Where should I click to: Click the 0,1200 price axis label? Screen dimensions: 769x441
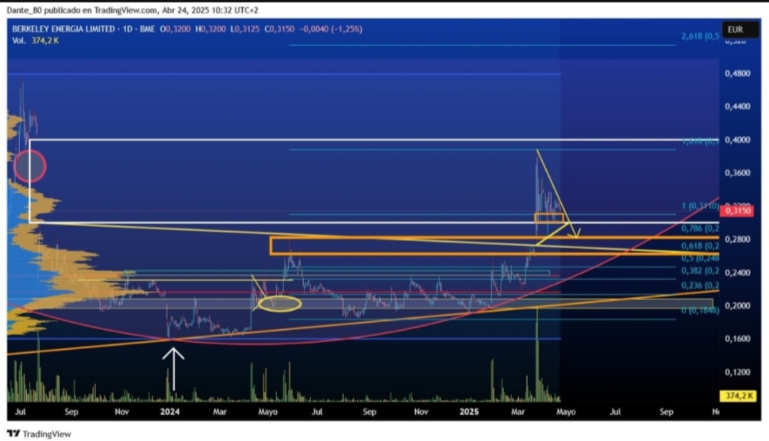tap(738, 372)
